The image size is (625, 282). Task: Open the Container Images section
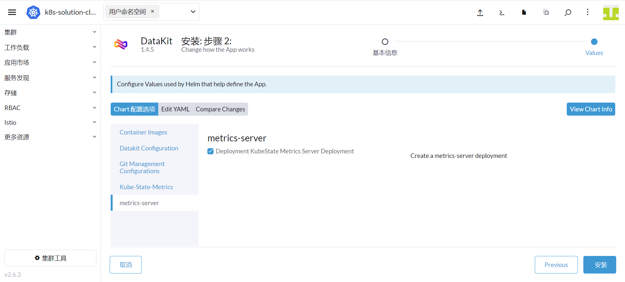click(x=155, y=132)
